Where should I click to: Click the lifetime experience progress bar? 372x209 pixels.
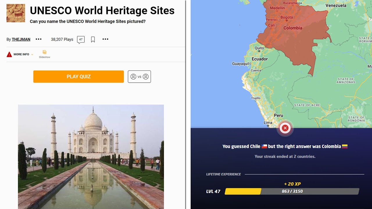(x=292, y=191)
